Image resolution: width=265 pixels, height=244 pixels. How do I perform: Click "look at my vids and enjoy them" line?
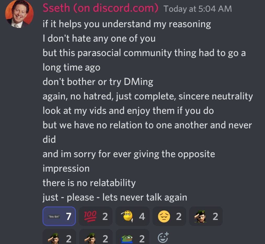(x=128, y=111)
